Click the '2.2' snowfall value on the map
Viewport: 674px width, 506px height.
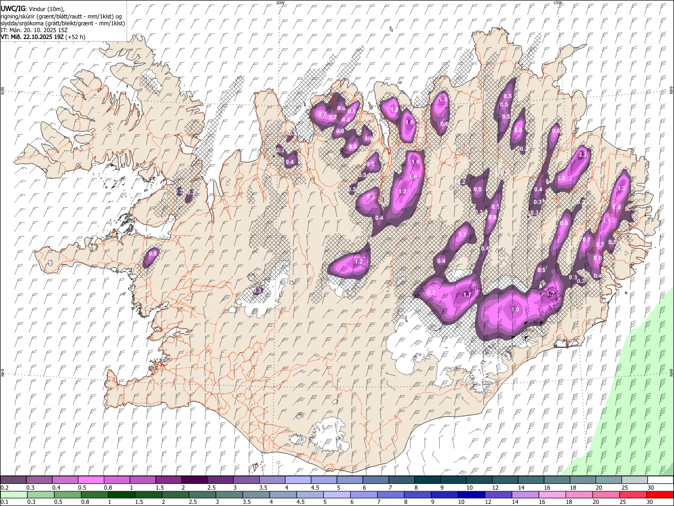tap(582, 155)
